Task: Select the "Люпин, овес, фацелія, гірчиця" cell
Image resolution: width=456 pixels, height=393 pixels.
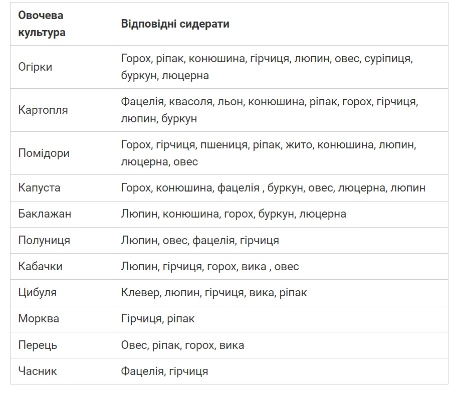Action: [x=200, y=240]
